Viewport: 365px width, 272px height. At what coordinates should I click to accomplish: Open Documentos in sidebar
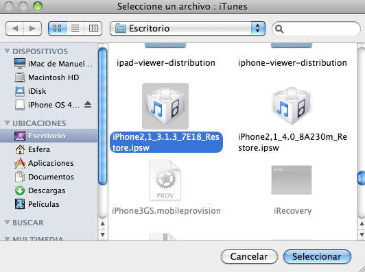[x=49, y=177]
